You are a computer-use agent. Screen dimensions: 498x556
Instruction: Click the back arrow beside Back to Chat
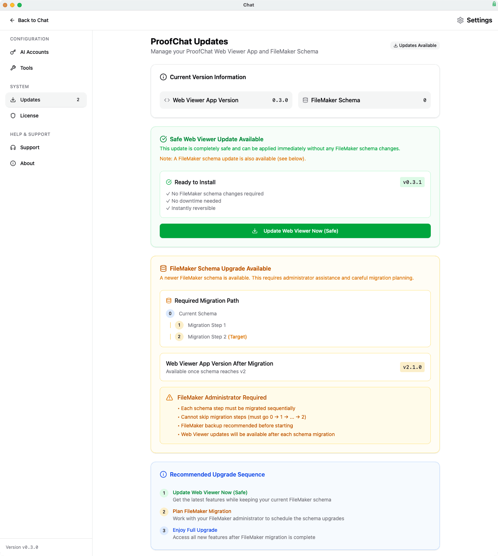pos(12,20)
